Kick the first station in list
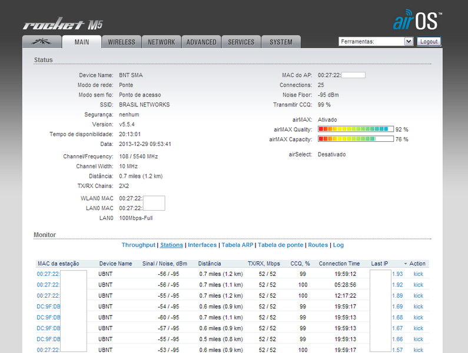468x353 pixels. coord(418,274)
